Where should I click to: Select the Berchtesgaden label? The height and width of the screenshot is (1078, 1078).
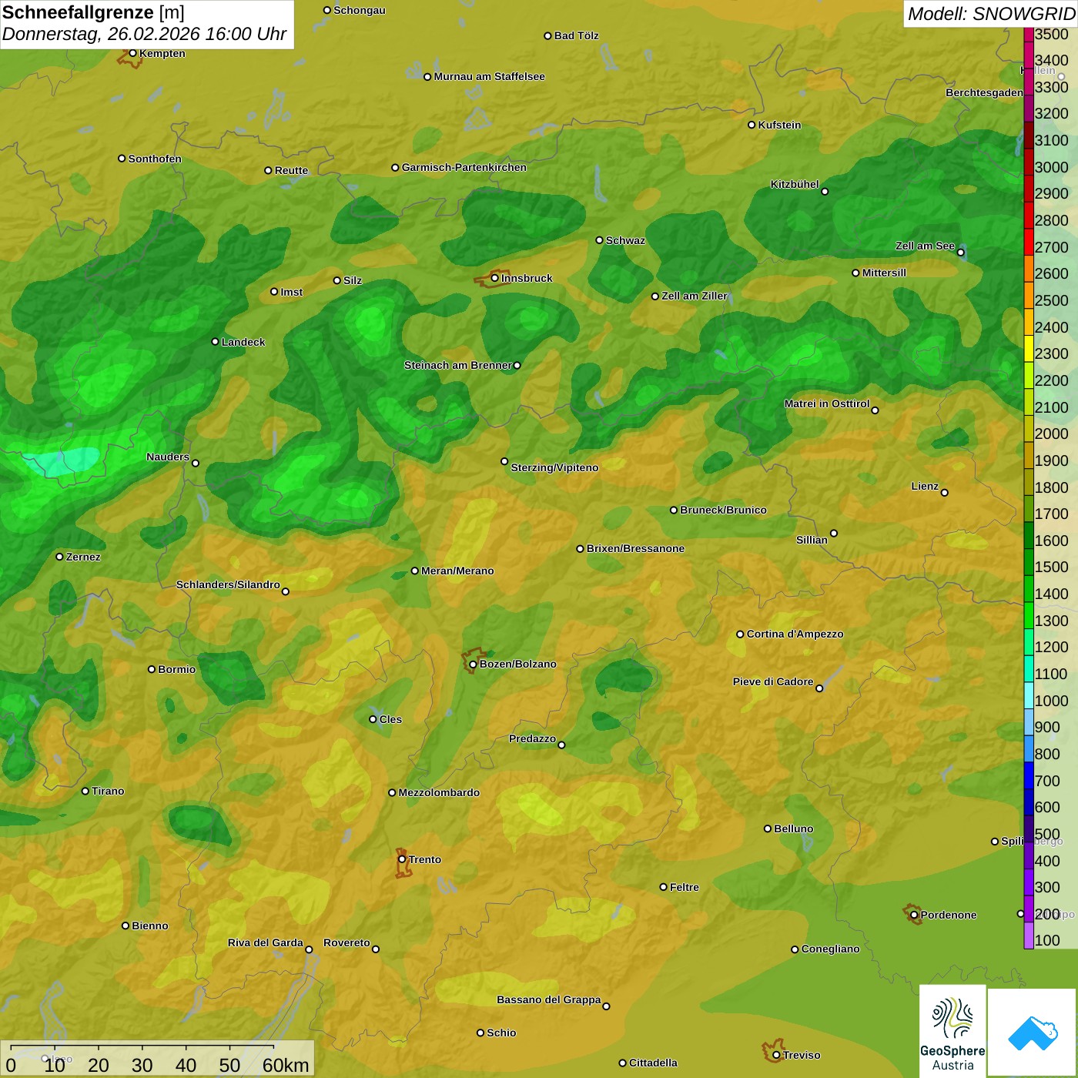click(984, 92)
